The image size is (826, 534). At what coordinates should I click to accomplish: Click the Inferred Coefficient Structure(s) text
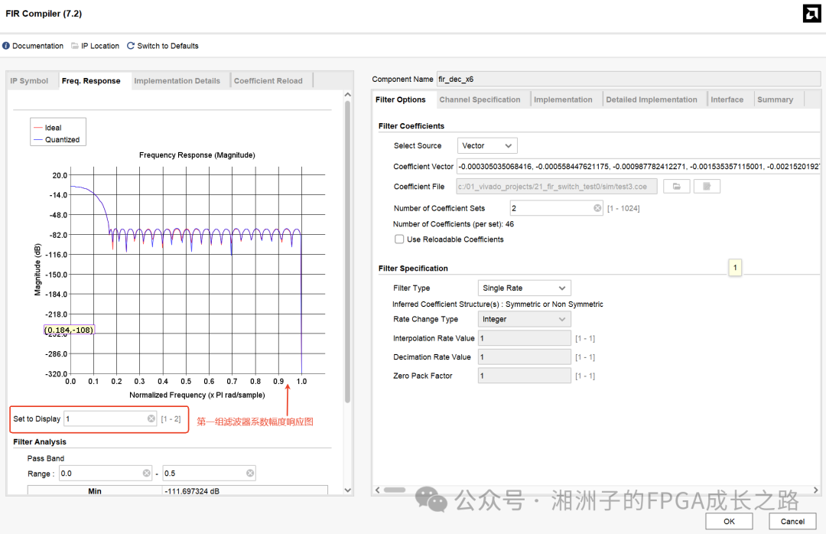click(498, 304)
